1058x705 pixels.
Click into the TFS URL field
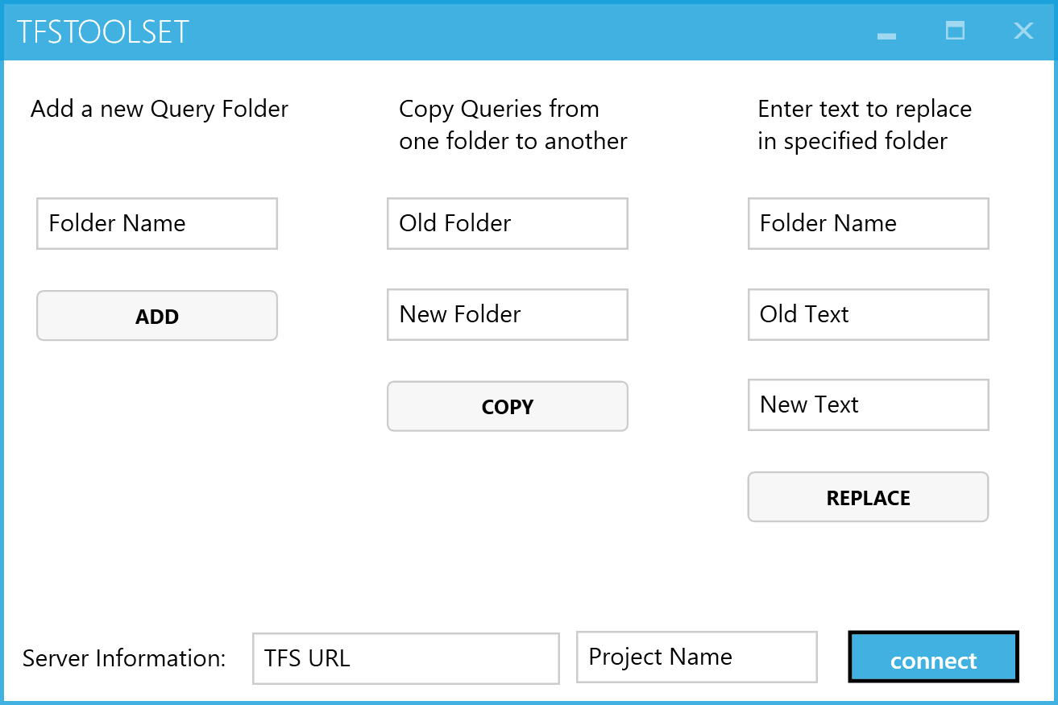[x=405, y=659]
